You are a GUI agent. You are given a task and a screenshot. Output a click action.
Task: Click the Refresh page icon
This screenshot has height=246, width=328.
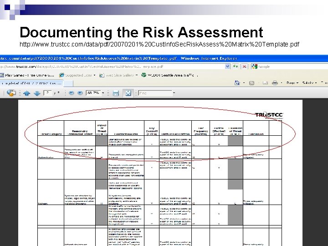pos(236,67)
